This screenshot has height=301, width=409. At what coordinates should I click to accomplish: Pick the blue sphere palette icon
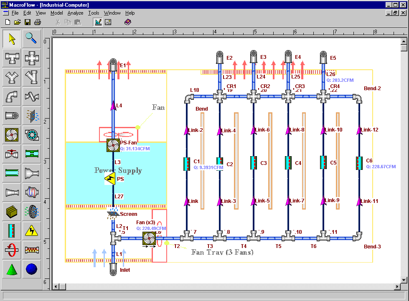31,268
